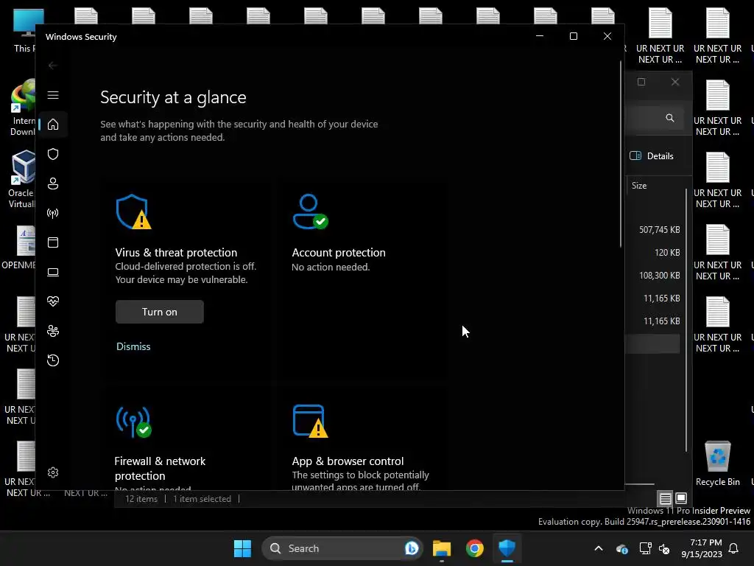The image size is (754, 566).
Task: Click the Size column header in Explorer
Action: pyautogui.click(x=639, y=186)
